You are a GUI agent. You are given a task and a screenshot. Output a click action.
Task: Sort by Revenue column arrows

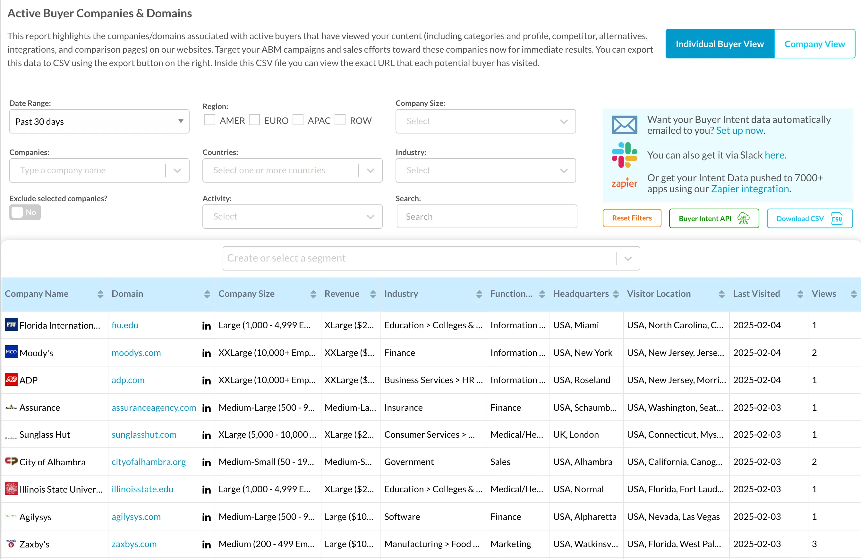coord(373,294)
